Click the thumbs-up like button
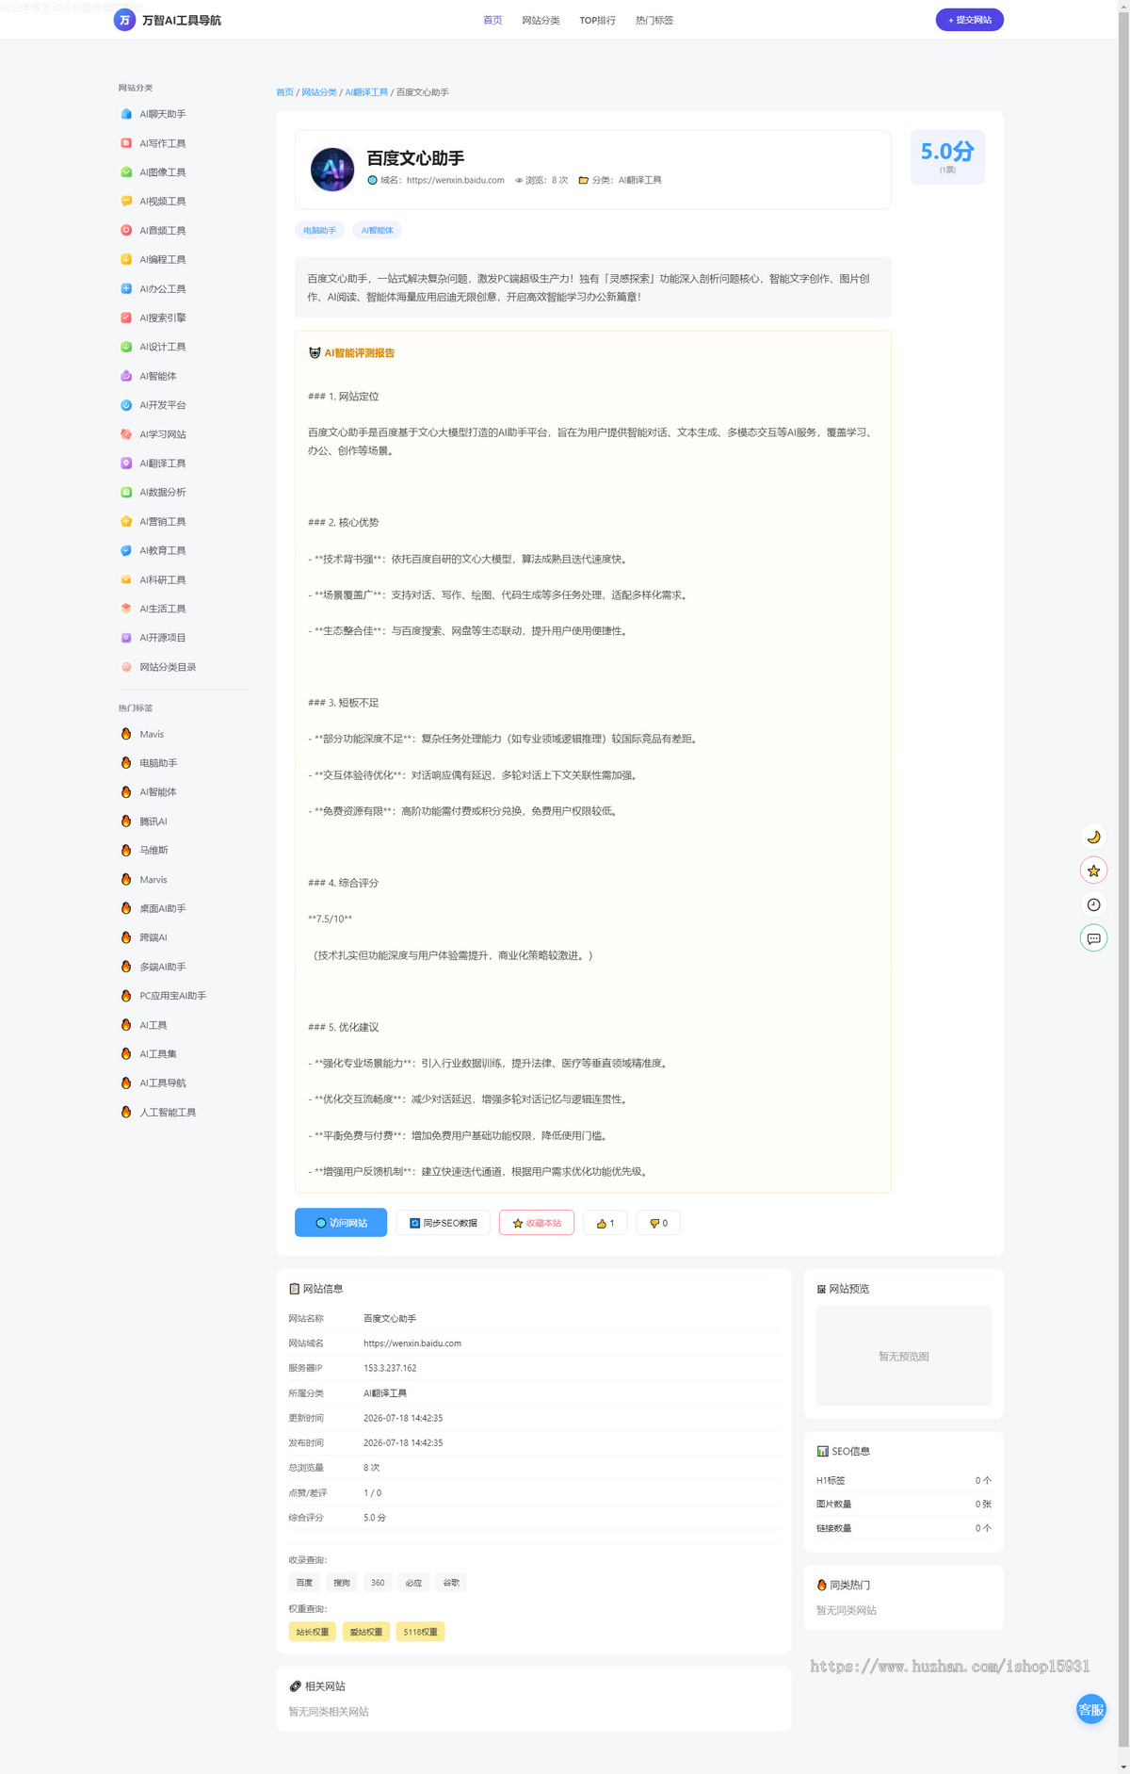 click(605, 1223)
